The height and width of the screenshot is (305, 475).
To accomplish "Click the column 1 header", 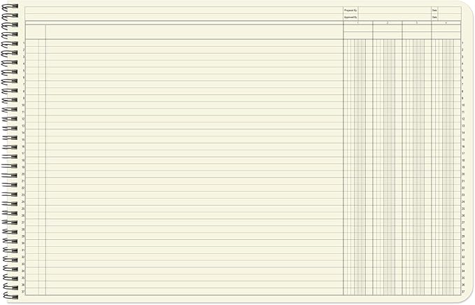I will click(x=357, y=23).
